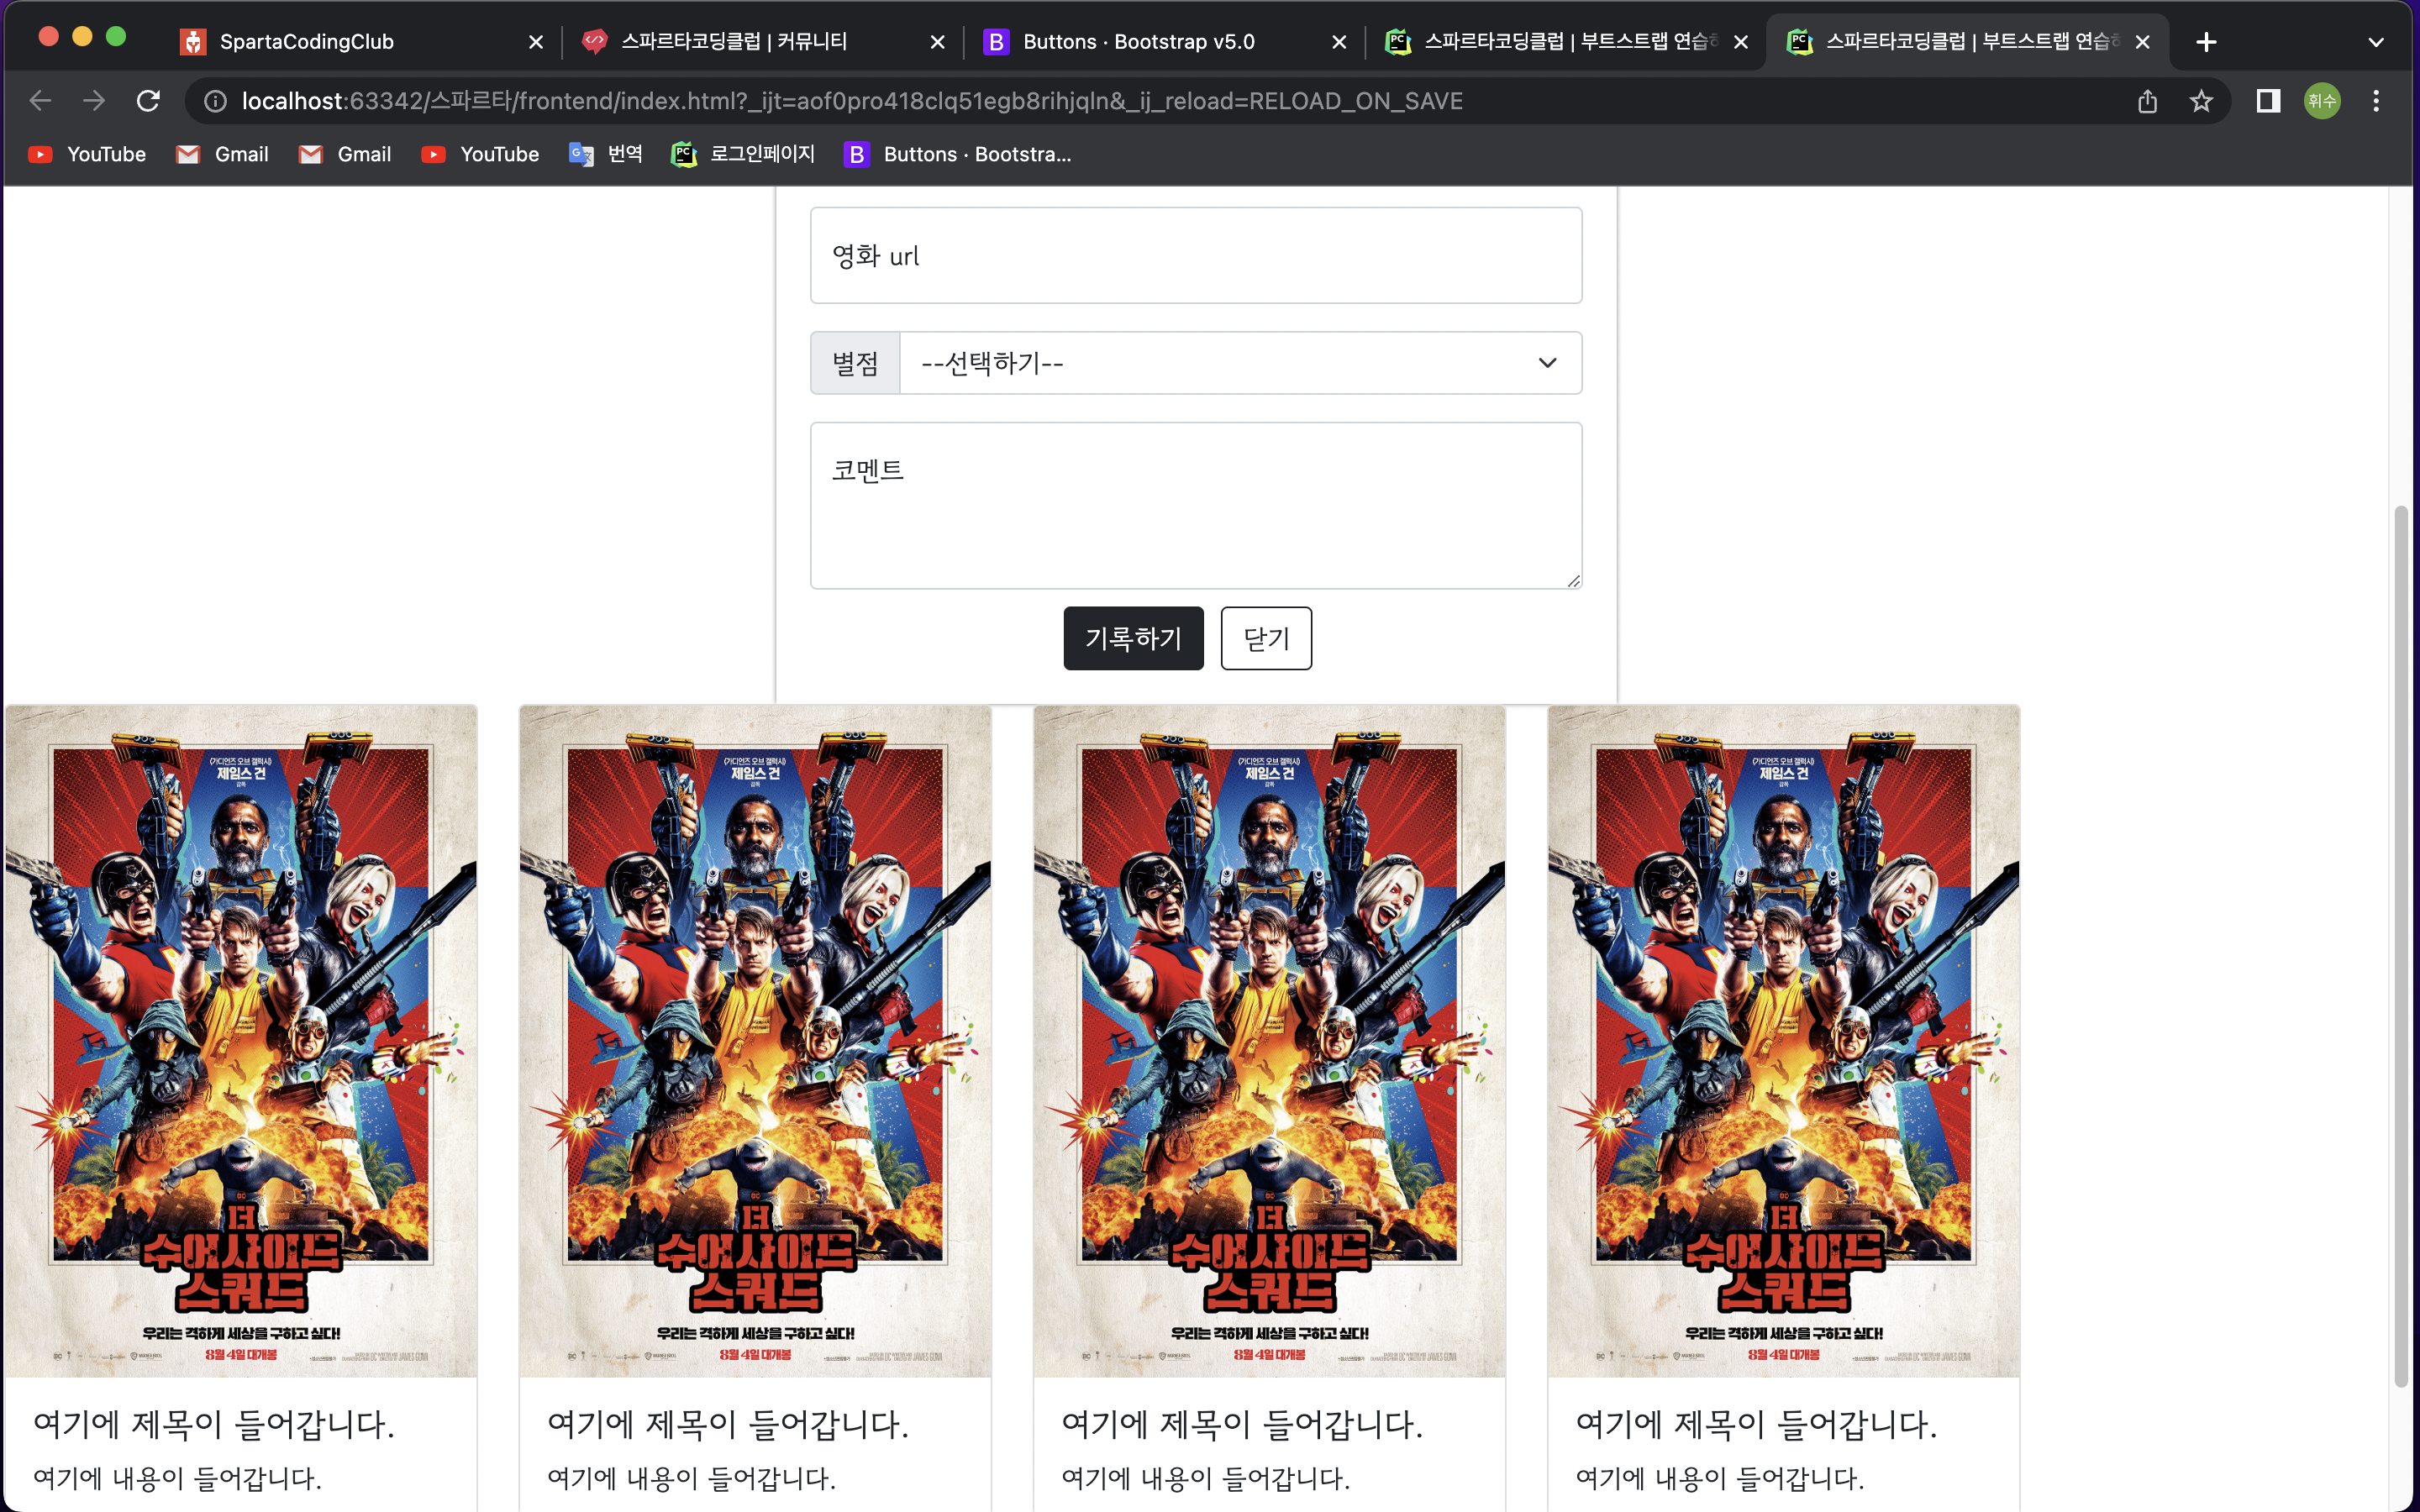2420x1512 pixels.
Task: Open the second Gmail bookmark
Action: tap(345, 154)
